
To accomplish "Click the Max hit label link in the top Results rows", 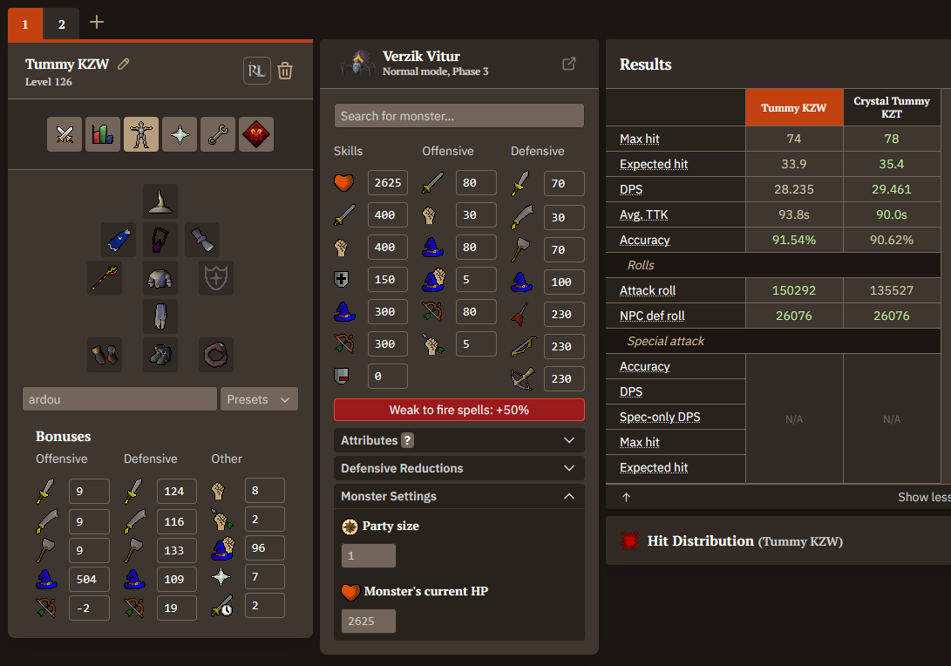I will (x=639, y=139).
